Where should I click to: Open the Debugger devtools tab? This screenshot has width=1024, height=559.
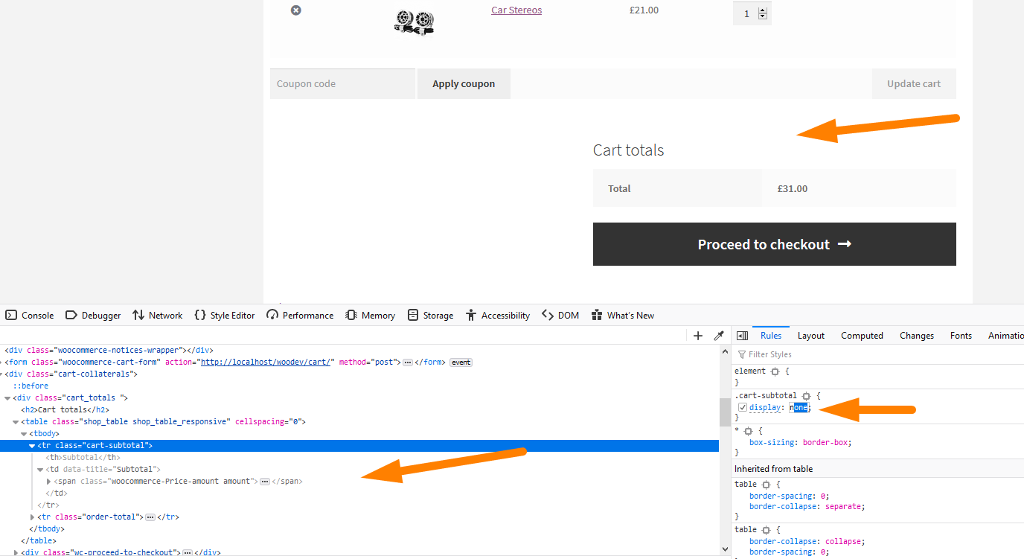point(93,316)
